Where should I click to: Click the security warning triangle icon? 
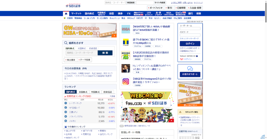180,112
